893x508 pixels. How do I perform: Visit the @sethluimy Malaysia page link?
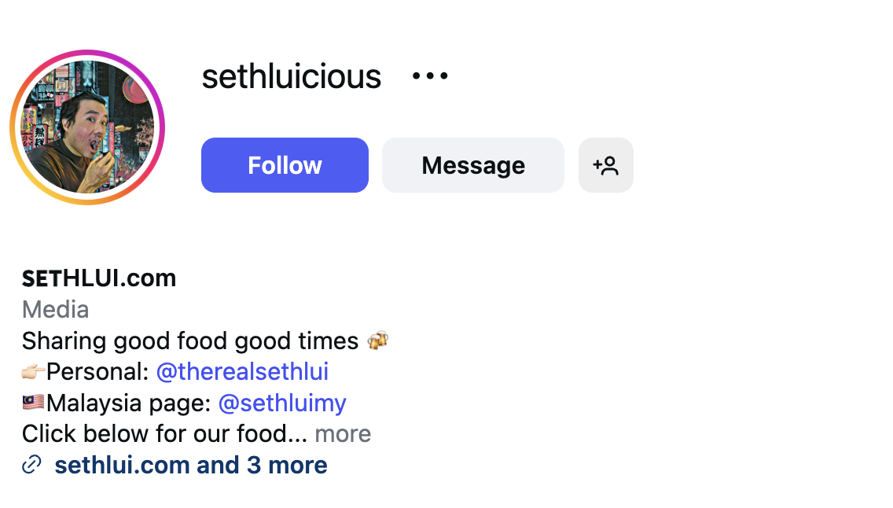click(281, 403)
